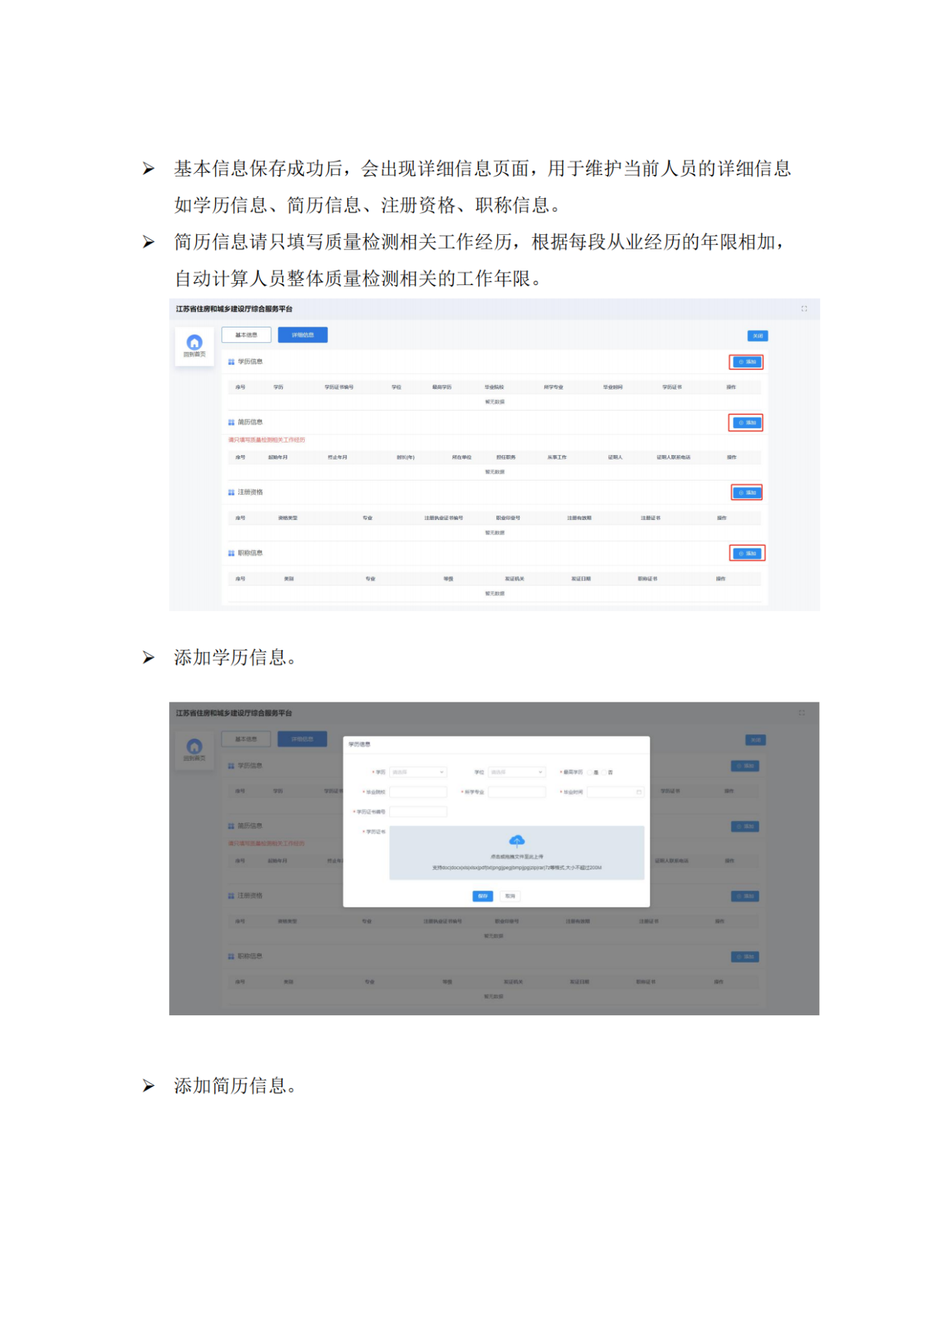Click 添加 in the undimmed 简历信息 section

click(746, 422)
